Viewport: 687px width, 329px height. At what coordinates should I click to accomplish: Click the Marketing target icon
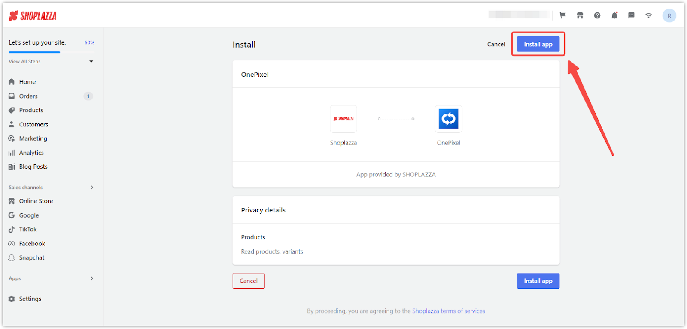[x=12, y=138]
